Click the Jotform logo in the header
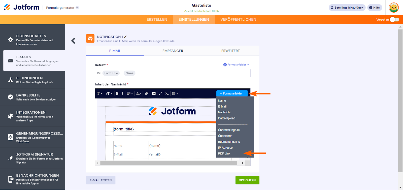The width and height of the screenshot is (403, 190). (22, 7)
